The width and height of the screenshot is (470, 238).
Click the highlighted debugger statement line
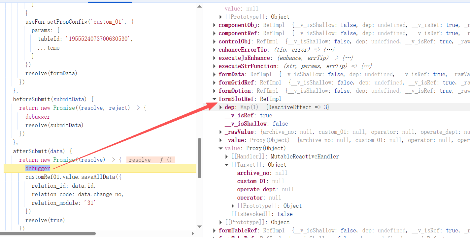pyautogui.click(x=38, y=168)
